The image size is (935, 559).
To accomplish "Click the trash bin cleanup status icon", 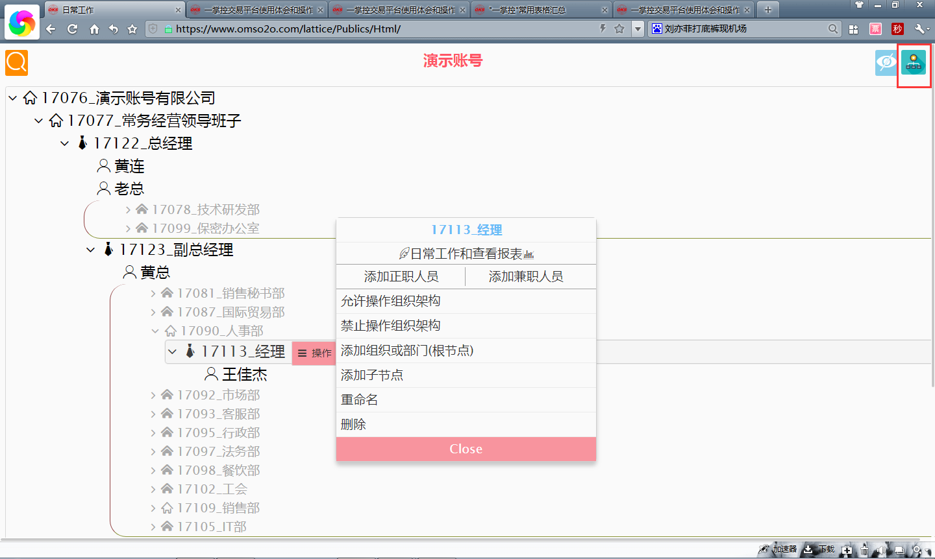I will pyautogui.click(x=864, y=550).
